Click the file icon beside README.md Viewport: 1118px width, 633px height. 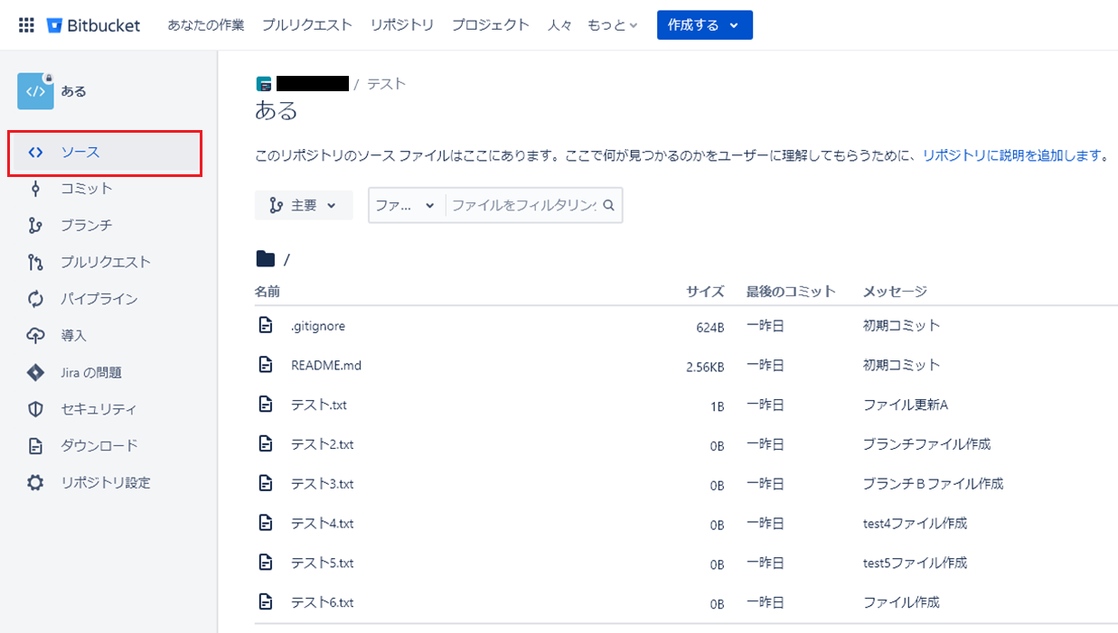click(266, 365)
